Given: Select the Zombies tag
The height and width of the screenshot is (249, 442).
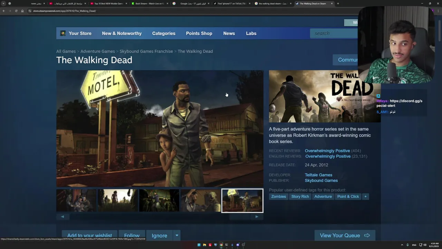Looking at the screenshot, I should [x=278, y=196].
